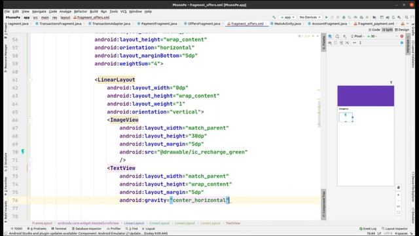Open the Component Tree panel stripe

(x=323, y=205)
